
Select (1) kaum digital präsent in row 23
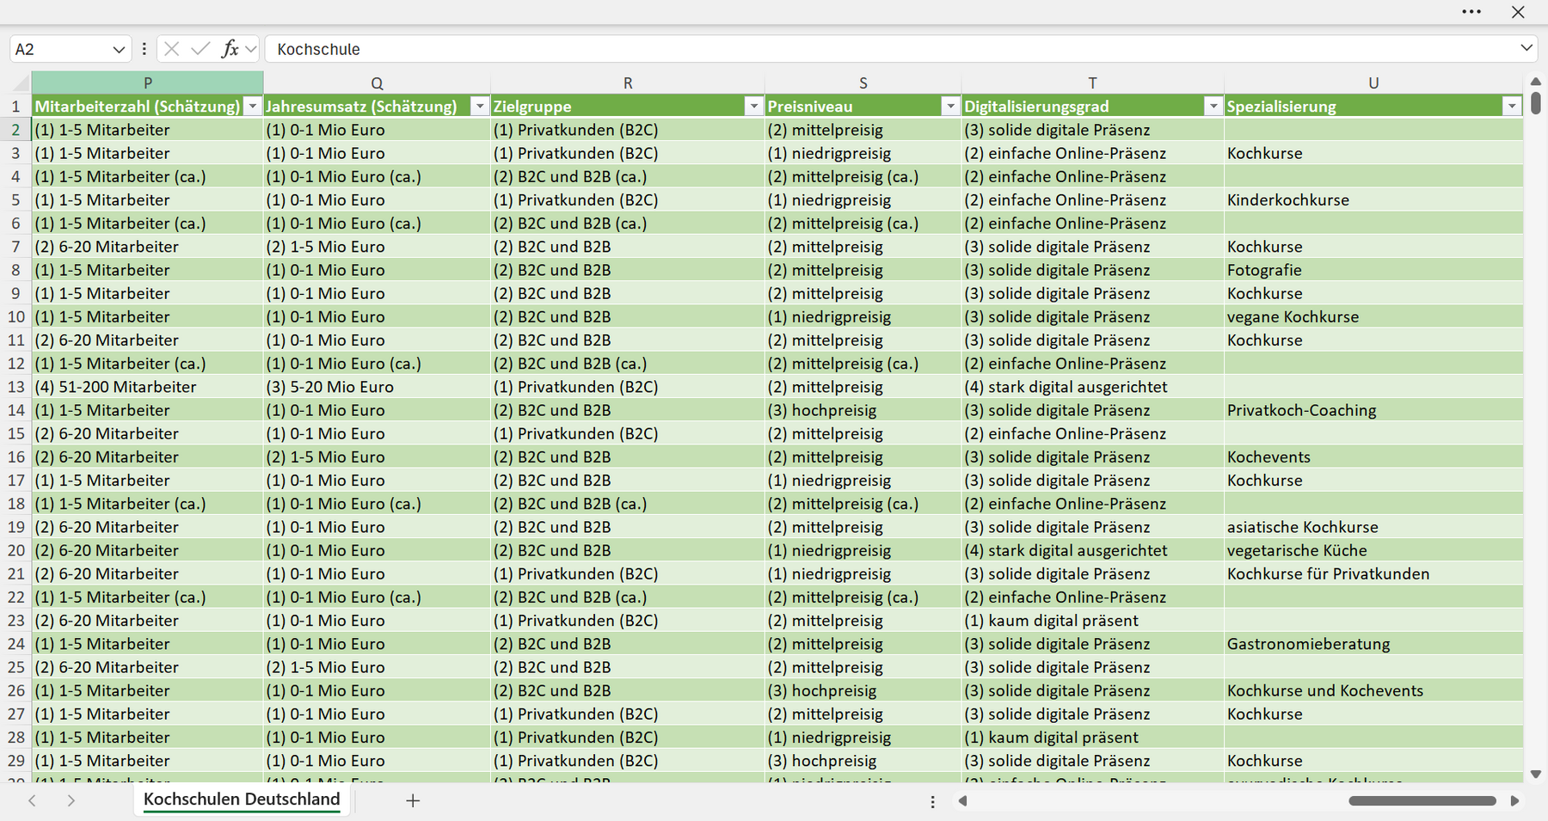click(x=1092, y=621)
